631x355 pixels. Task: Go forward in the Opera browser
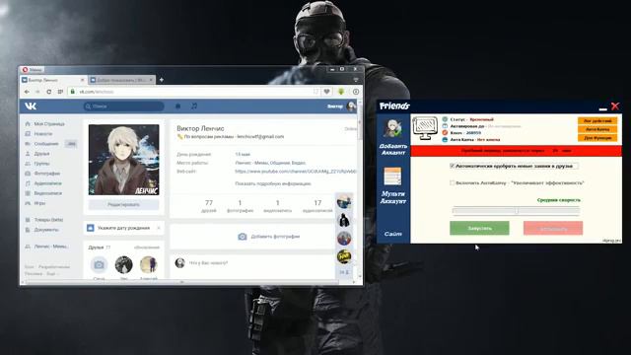[37, 92]
